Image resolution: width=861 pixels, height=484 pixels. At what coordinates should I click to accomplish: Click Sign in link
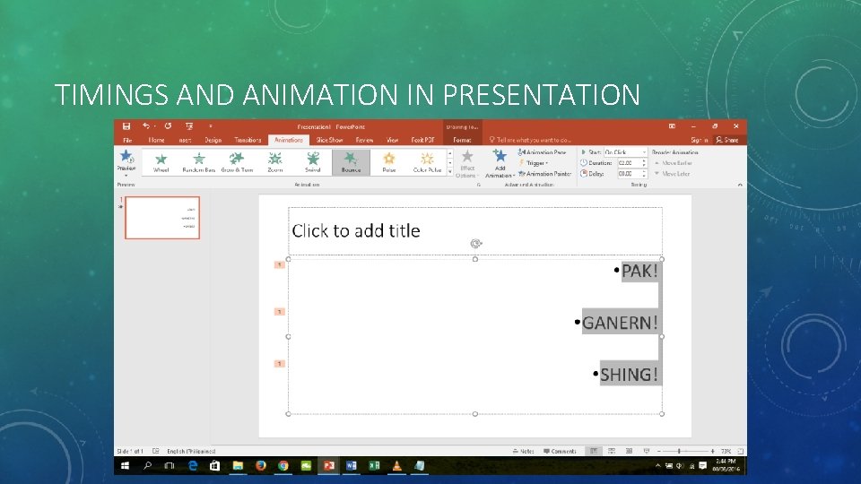pos(699,140)
